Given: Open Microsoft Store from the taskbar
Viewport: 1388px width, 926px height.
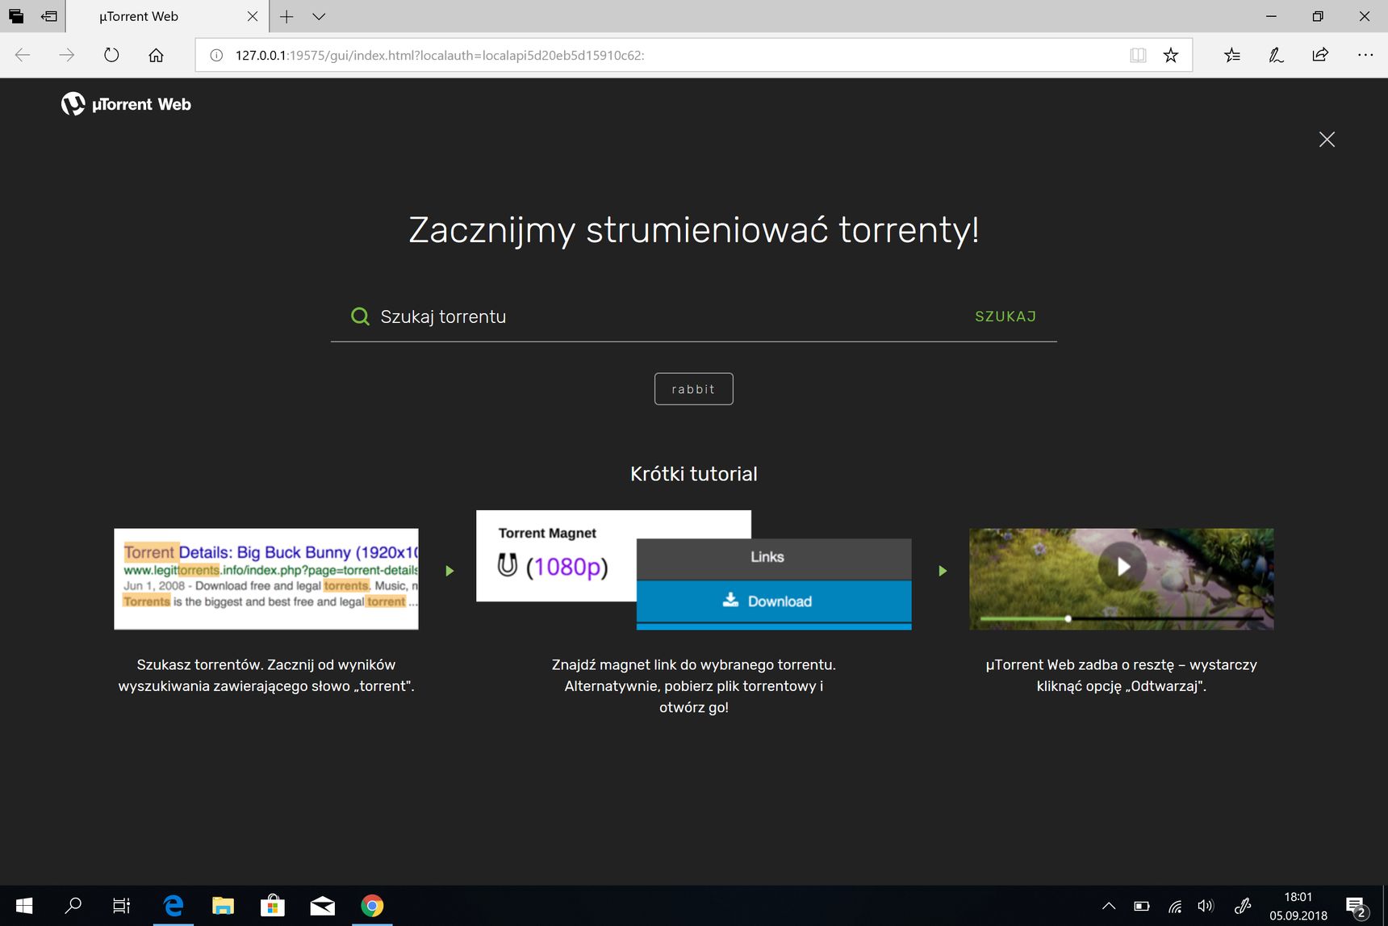Looking at the screenshot, I should (x=273, y=906).
